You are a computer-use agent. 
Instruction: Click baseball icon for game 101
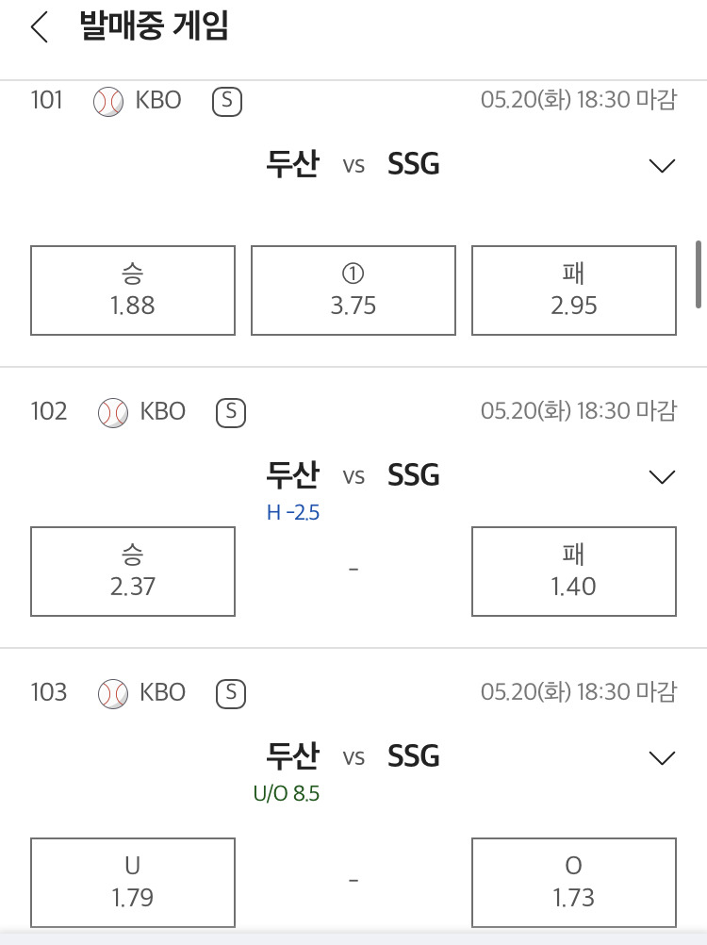click(108, 102)
